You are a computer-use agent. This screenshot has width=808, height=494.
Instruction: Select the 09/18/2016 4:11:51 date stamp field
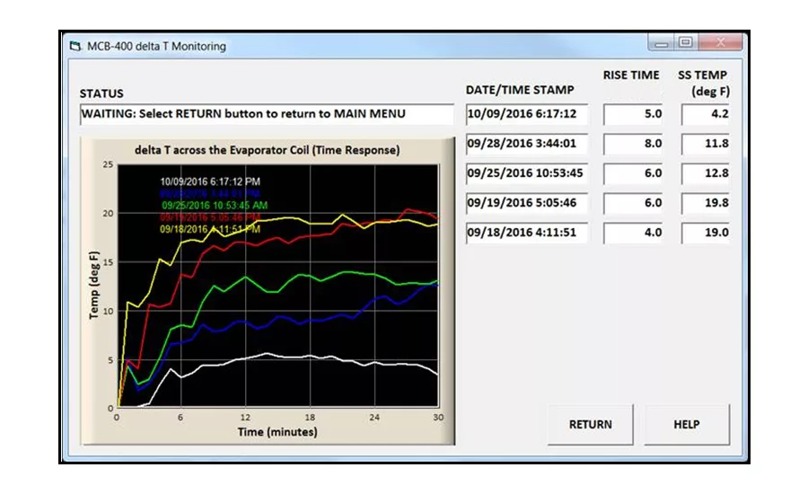[527, 233]
